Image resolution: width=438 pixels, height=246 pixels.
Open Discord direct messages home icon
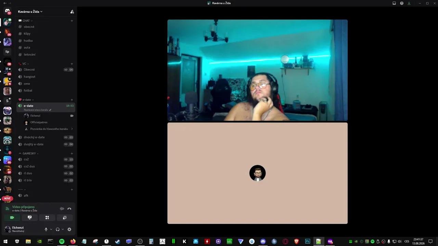pyautogui.click(x=7, y=11)
